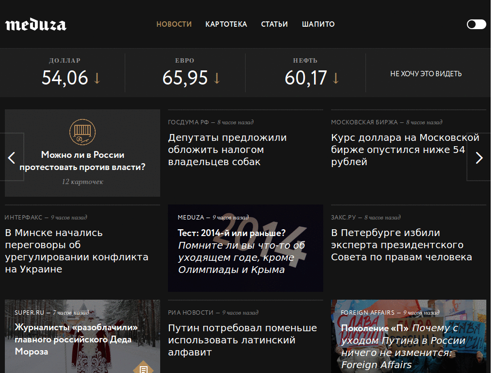The width and height of the screenshot is (497, 373).
Task: Open article about Putin and Latin alphabet
Action: point(243,339)
